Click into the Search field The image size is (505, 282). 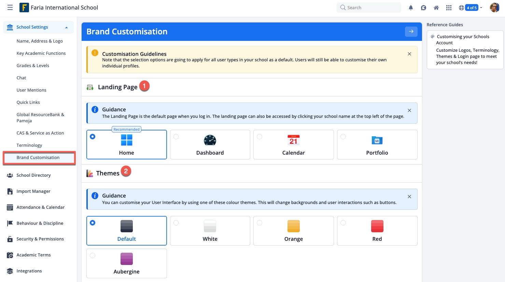point(369,7)
